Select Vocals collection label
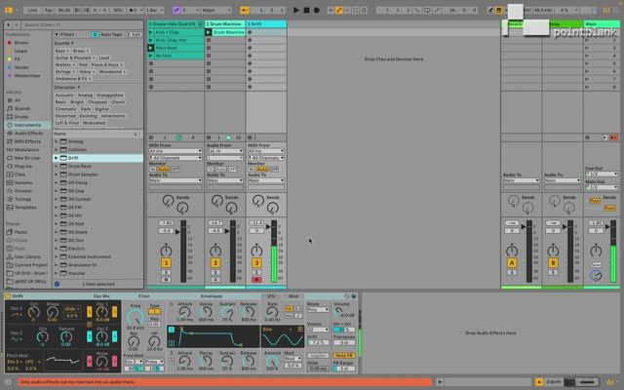624x390 pixels. pos(21,67)
